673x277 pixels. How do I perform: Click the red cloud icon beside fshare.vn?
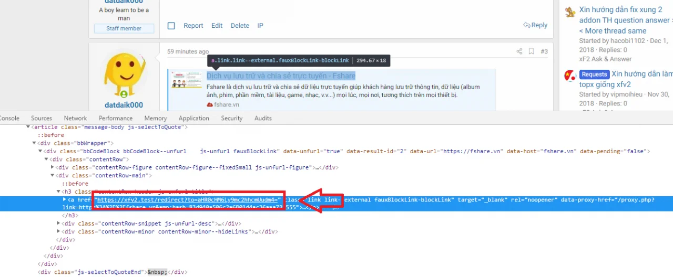pos(210,104)
